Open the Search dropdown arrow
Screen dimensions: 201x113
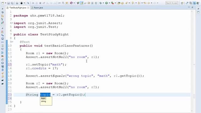[129, 3]
